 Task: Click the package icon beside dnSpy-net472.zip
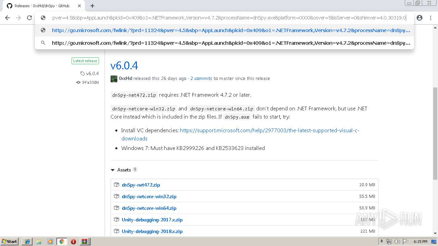(x=116, y=185)
